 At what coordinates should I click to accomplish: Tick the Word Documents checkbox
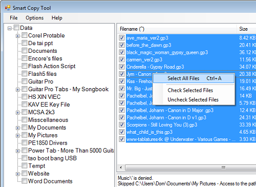(x=25, y=181)
